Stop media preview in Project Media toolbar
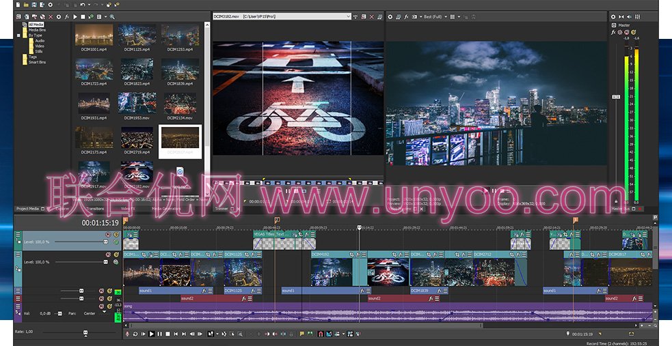 83,16
